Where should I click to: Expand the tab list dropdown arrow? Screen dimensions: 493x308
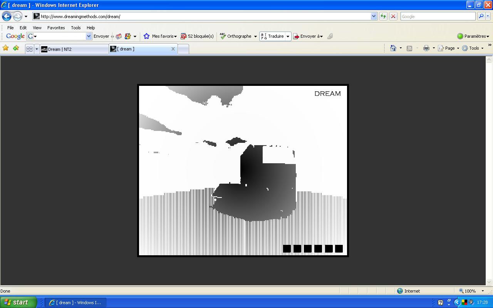37,49
